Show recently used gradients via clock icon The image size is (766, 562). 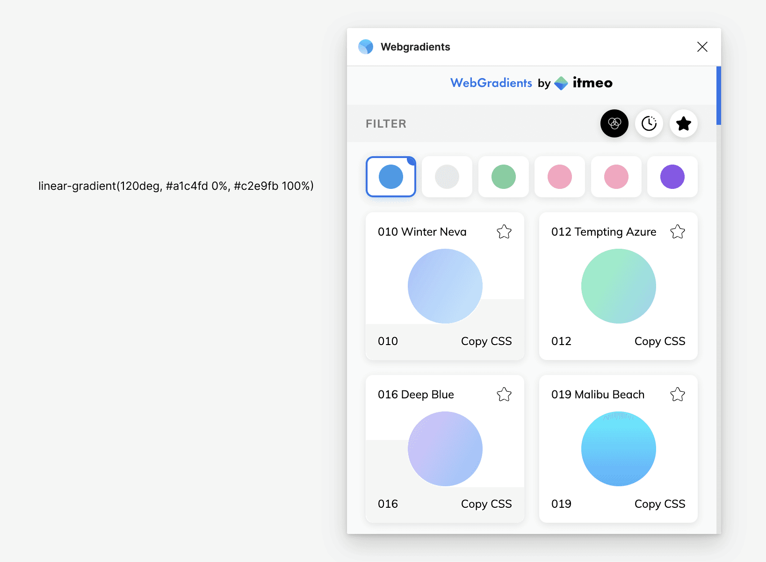tap(649, 123)
